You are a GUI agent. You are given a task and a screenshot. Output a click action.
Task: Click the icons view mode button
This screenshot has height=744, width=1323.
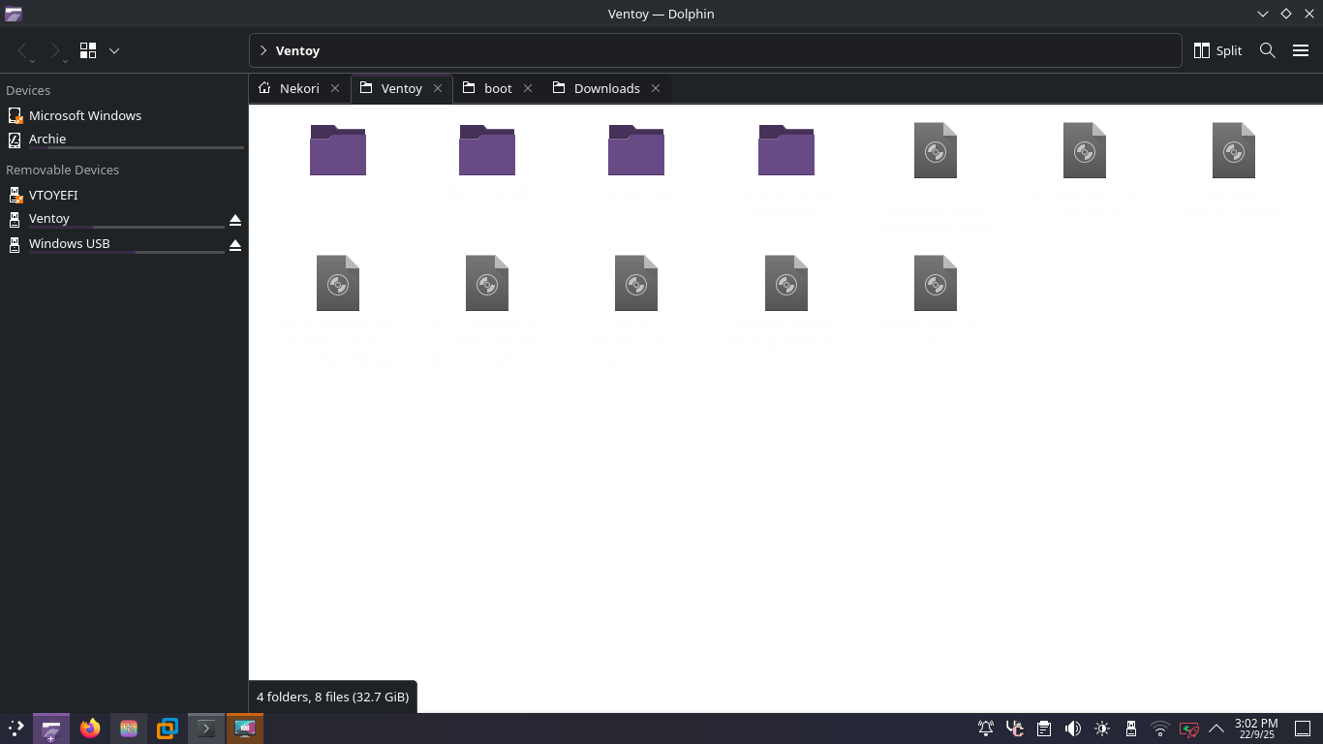click(x=88, y=50)
